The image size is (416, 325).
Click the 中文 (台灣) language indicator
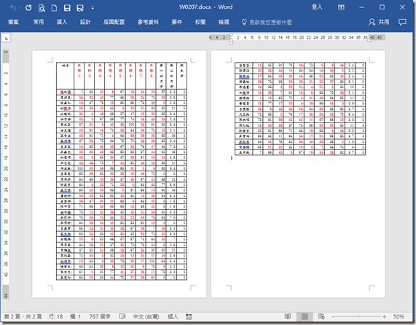(146, 316)
